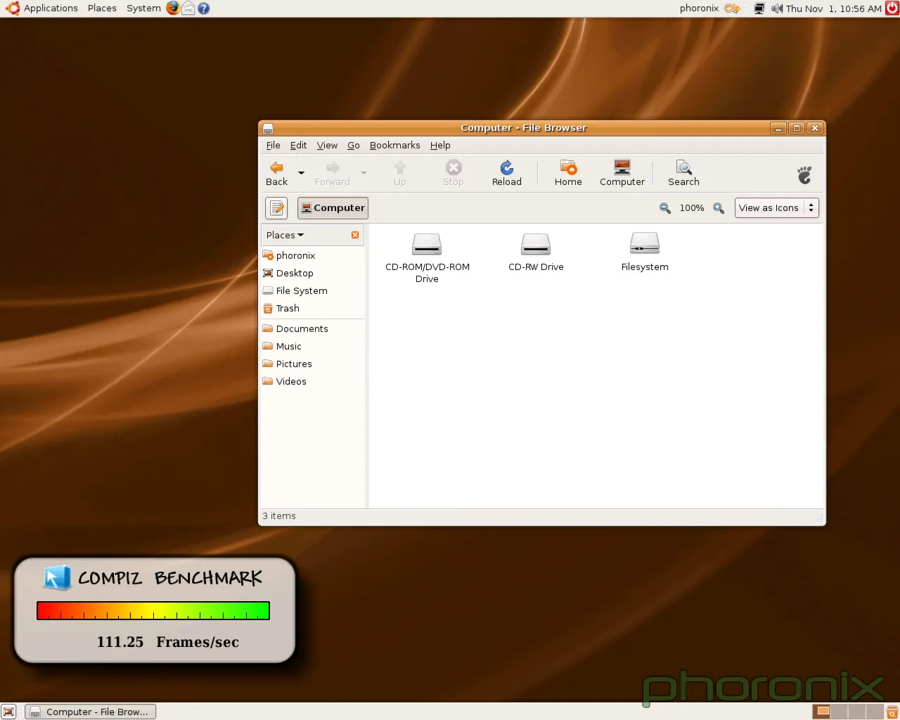Toggle text-based location entry button
The image size is (900, 720).
(x=277, y=208)
